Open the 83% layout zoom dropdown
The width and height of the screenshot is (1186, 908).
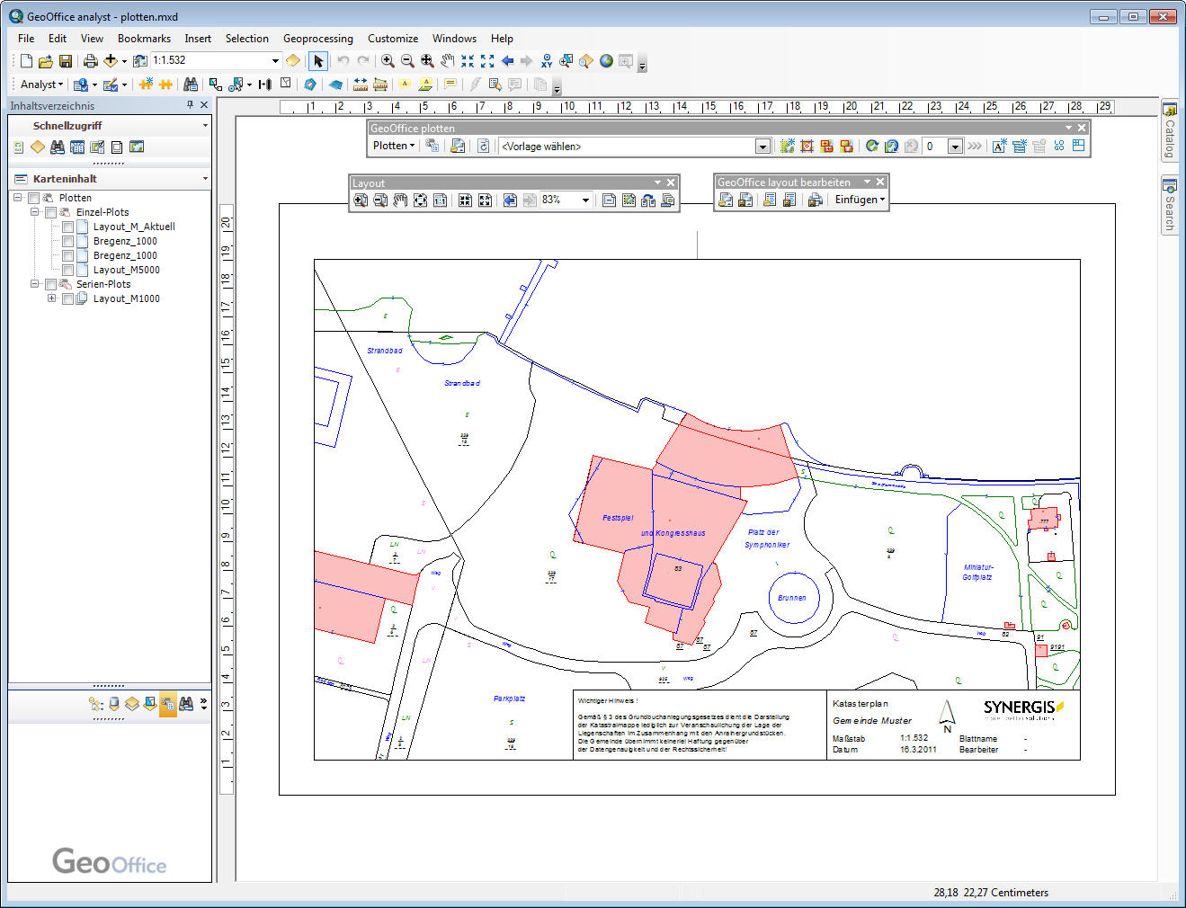click(x=585, y=200)
